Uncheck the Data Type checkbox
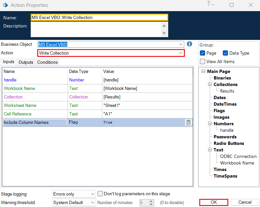Screen dimensions: 260x207 (x=225, y=53)
